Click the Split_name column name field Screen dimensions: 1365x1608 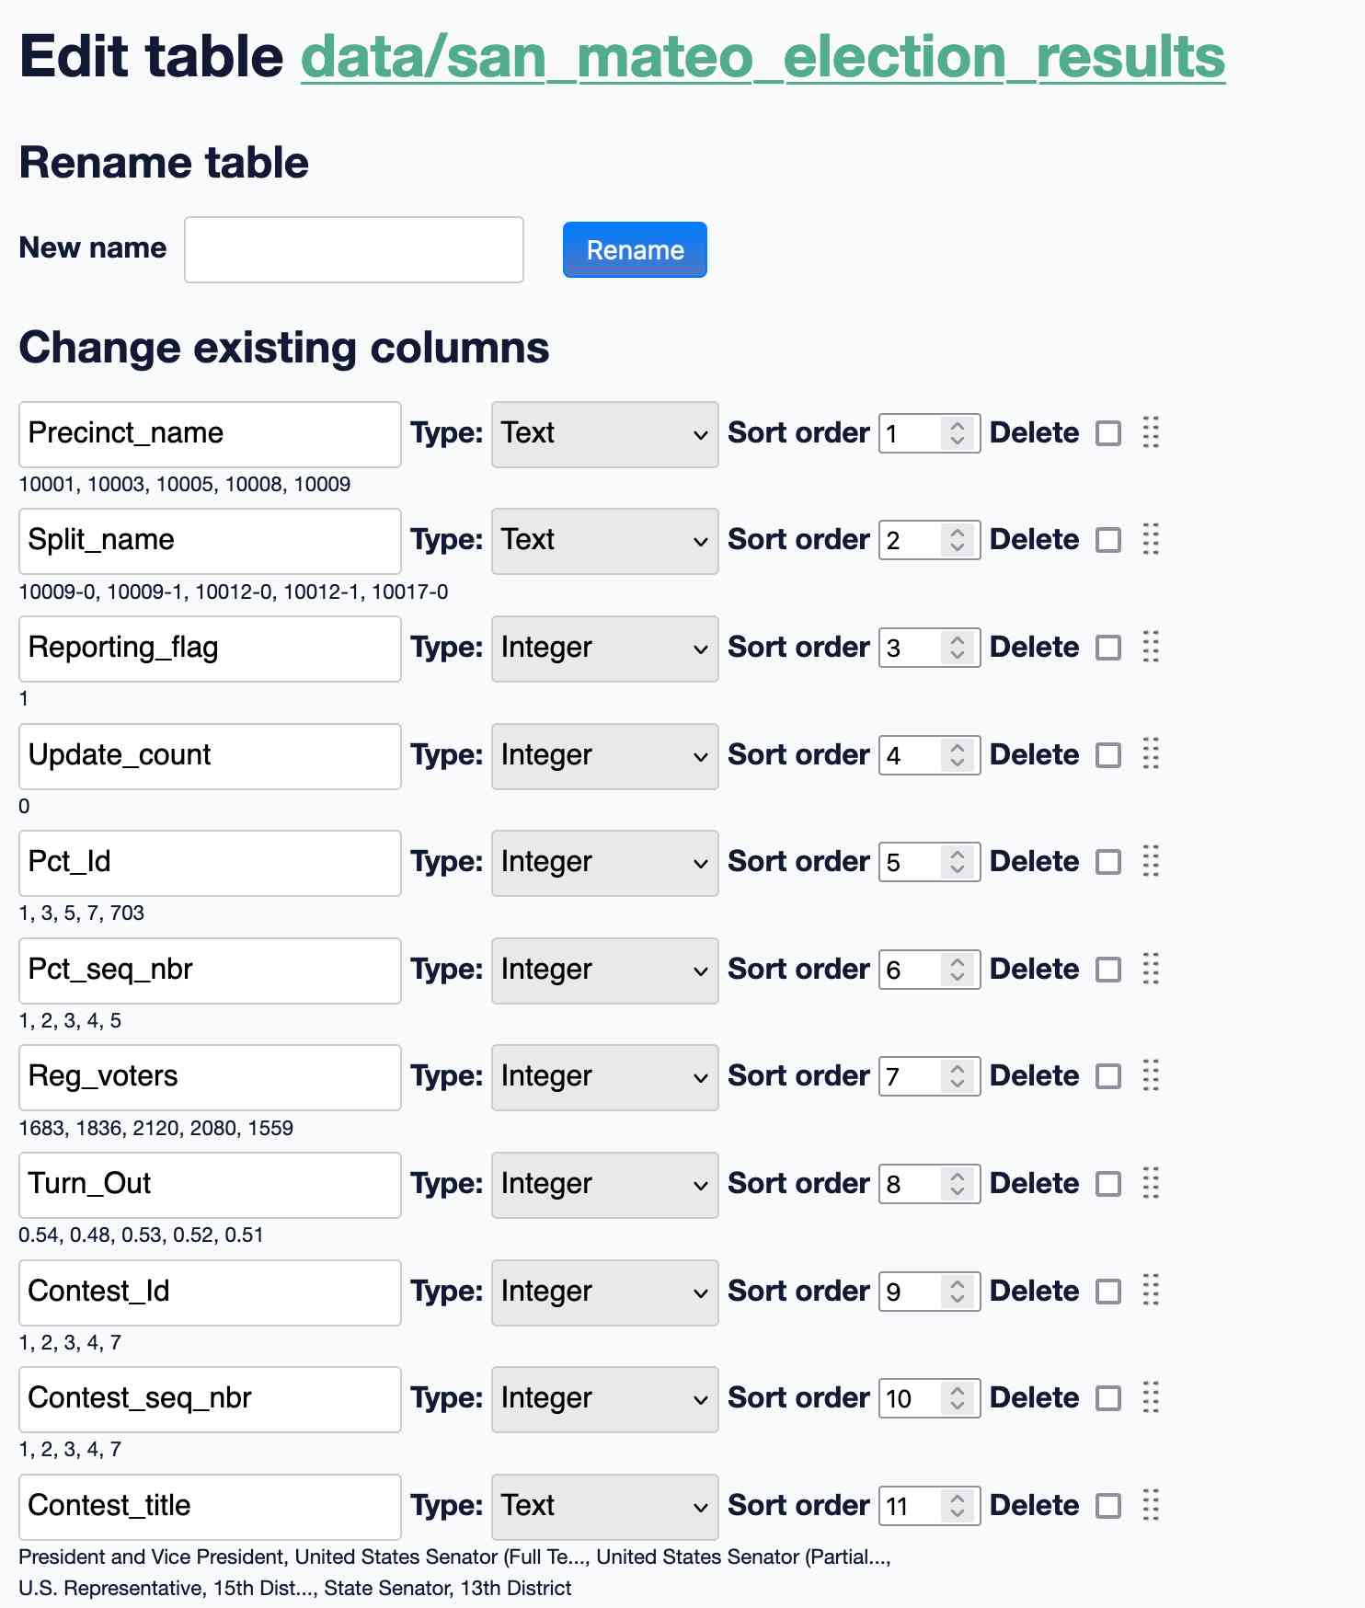coord(210,541)
